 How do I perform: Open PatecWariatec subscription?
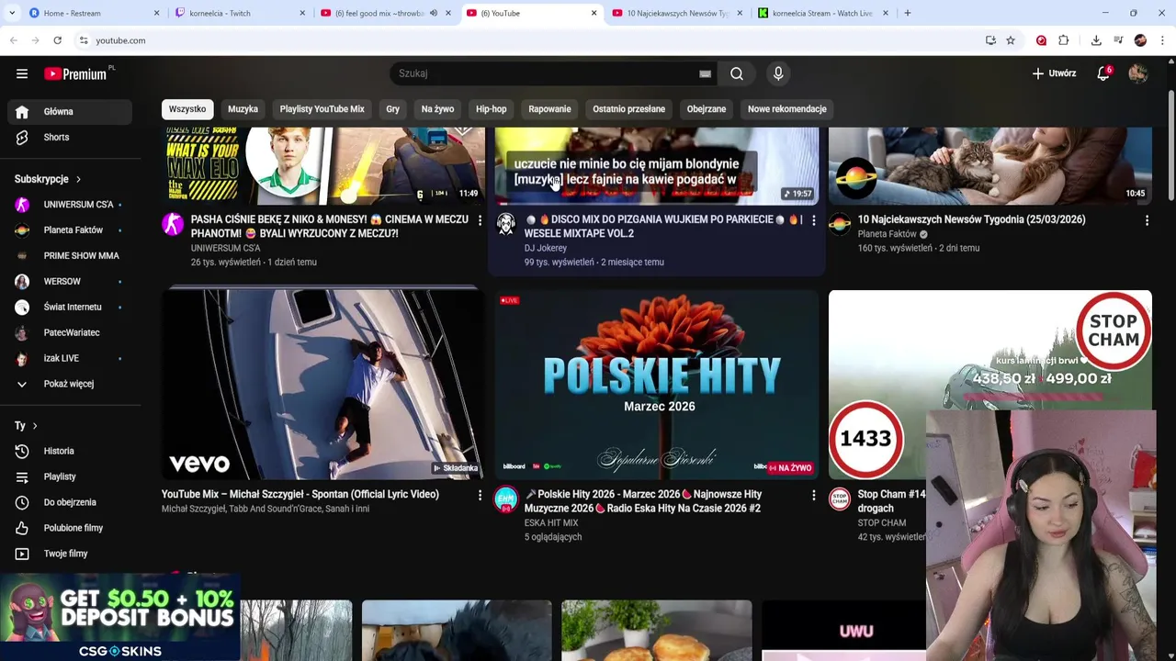click(x=70, y=332)
